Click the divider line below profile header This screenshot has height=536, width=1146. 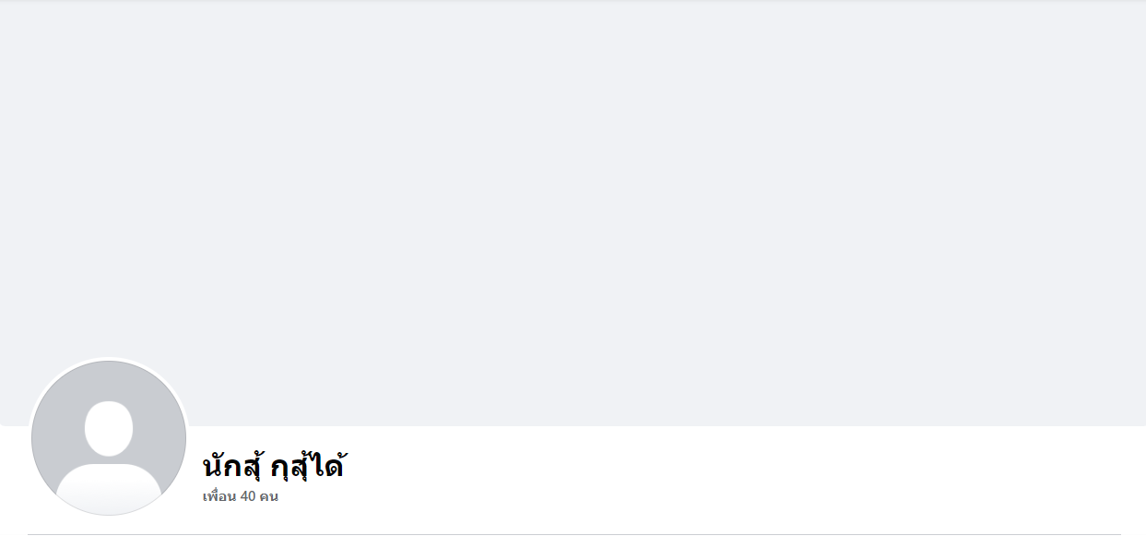(x=573, y=534)
